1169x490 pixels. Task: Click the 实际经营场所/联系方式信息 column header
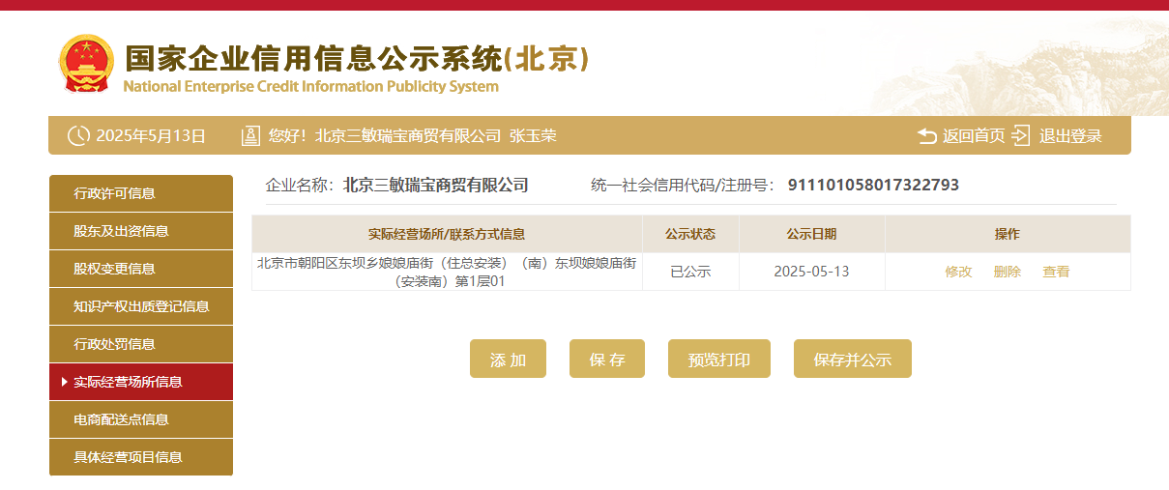tap(447, 234)
